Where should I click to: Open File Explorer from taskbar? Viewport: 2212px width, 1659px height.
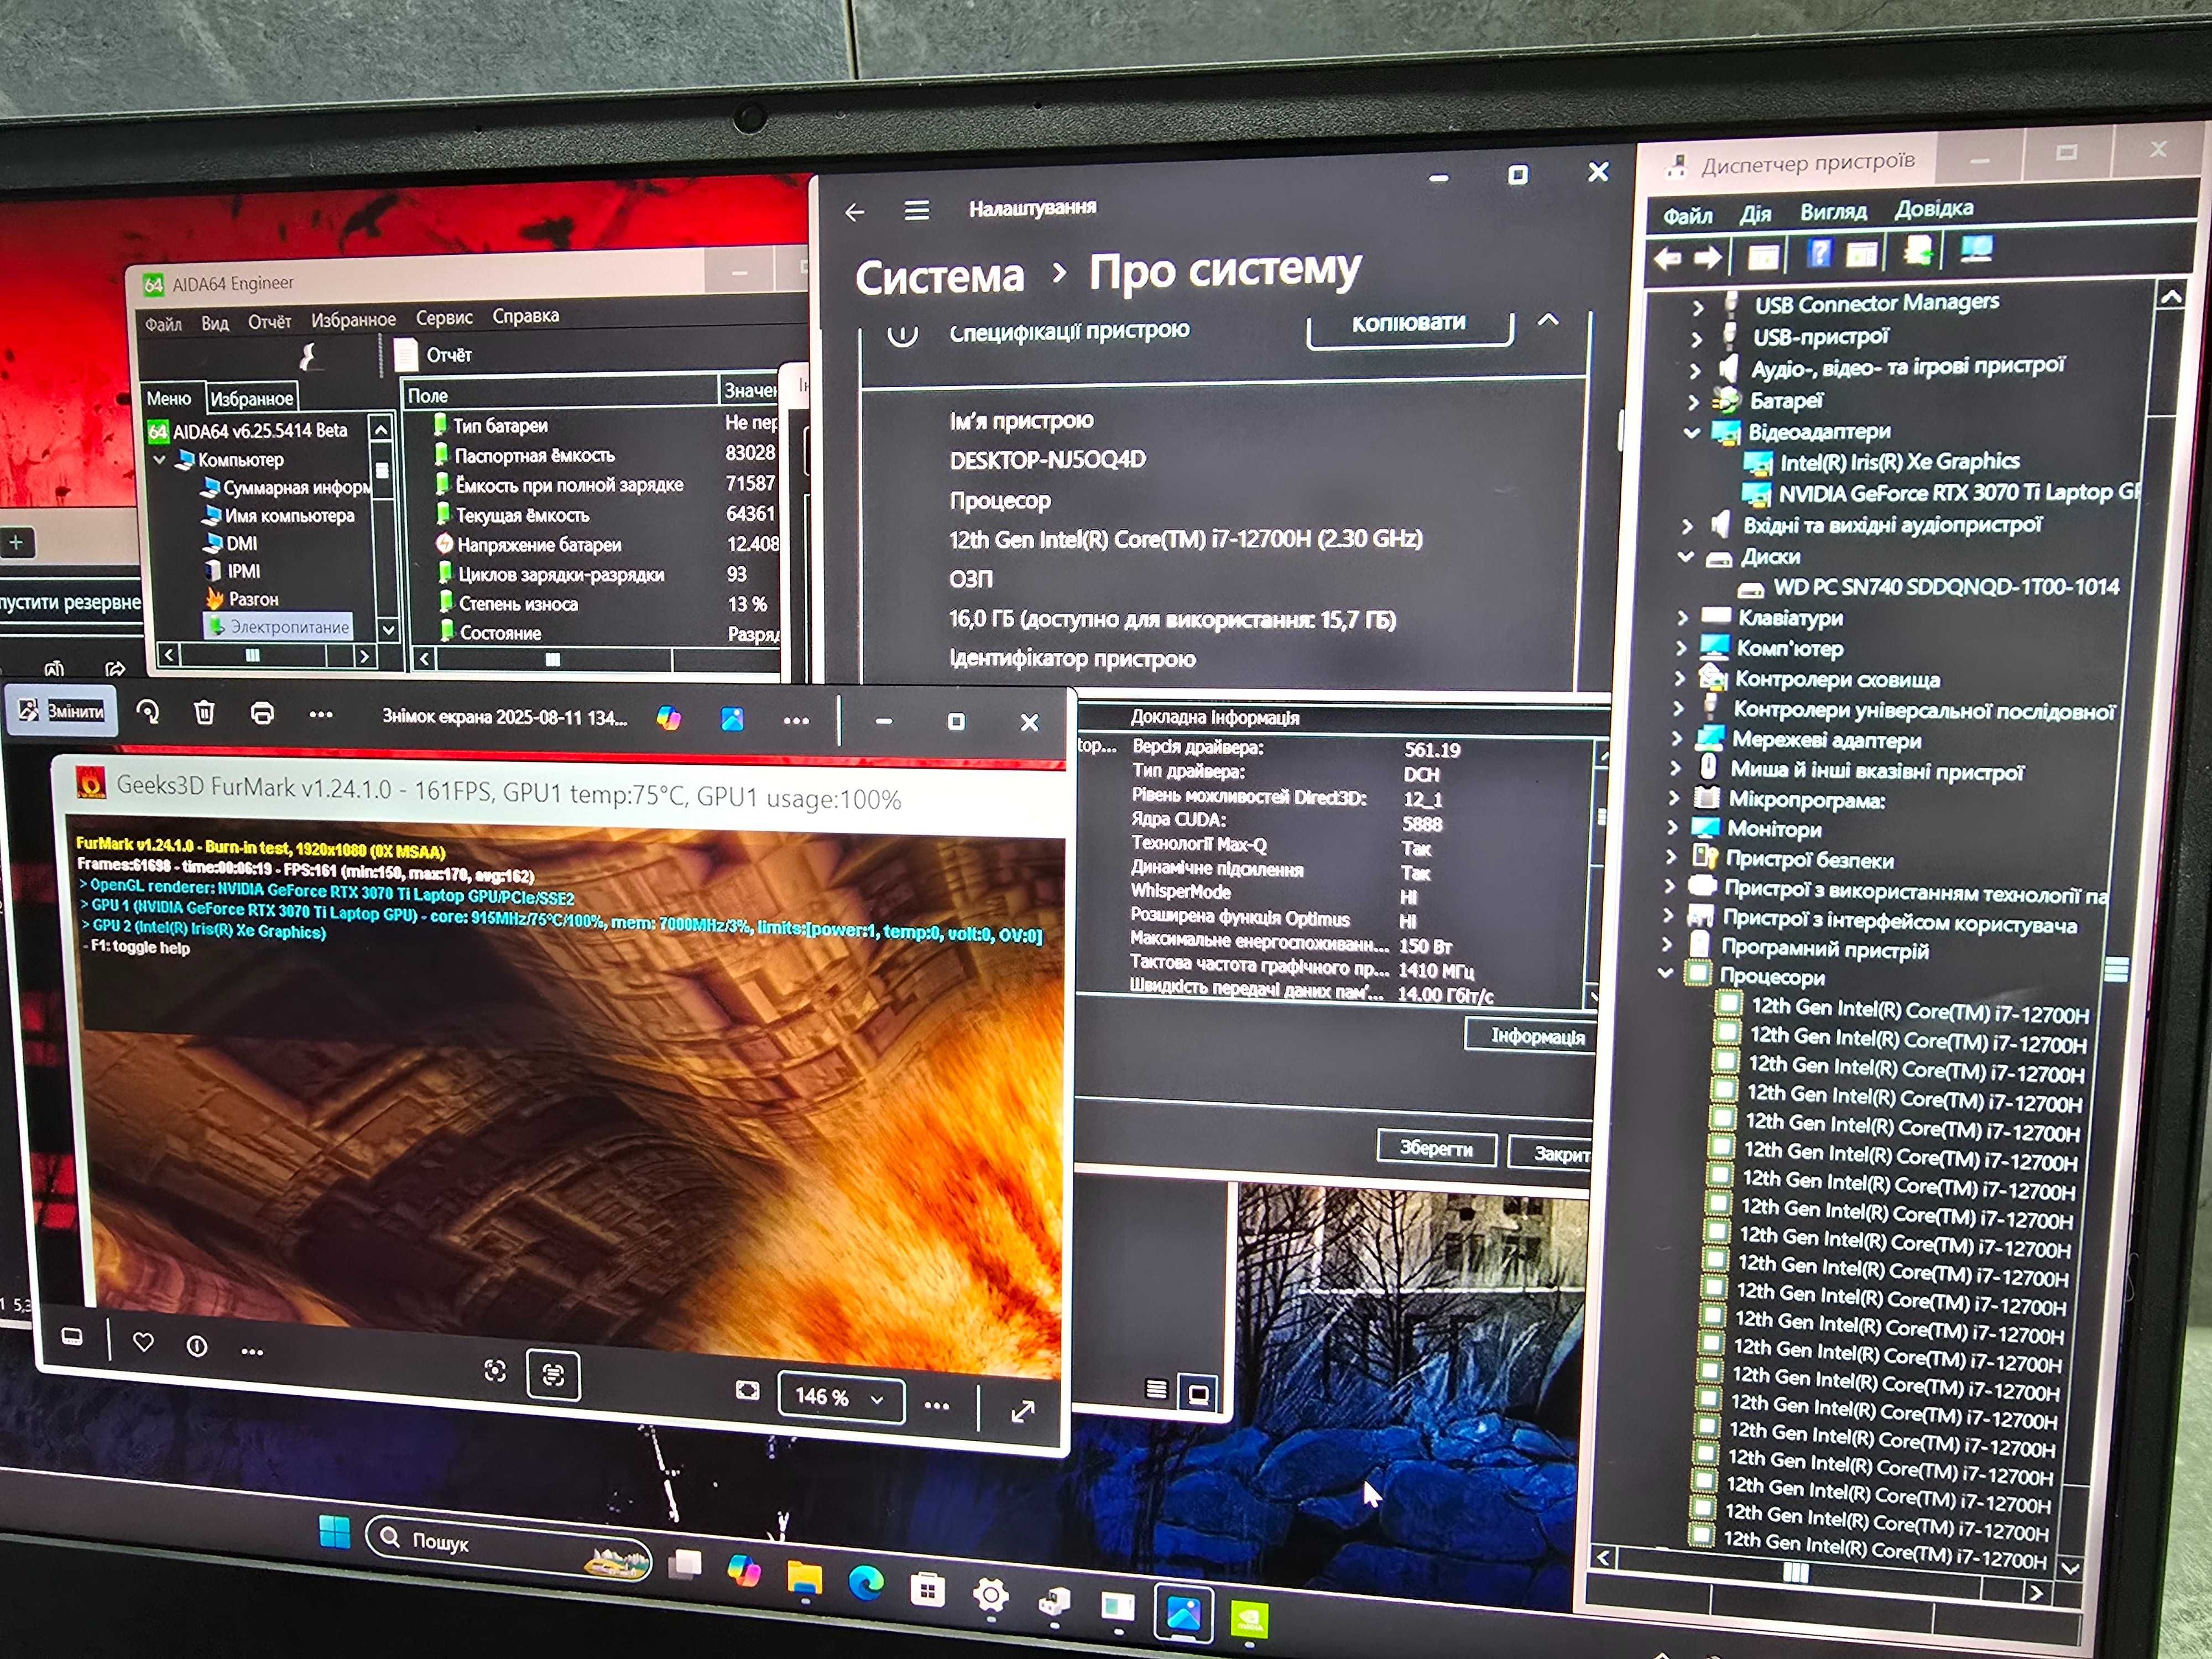click(x=804, y=1578)
